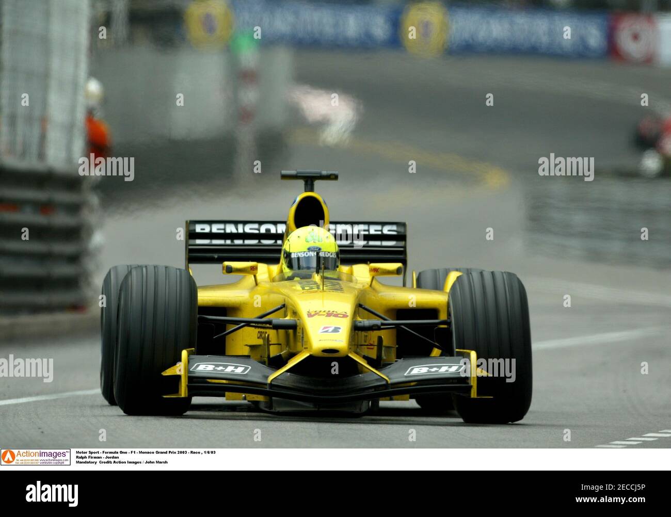Image resolution: width=671 pixels, height=517 pixels.
Task: Click the caption 'Motor Sport - Formula One - F1 - Monaco Grand Prix 2003'
Action: click(133, 452)
